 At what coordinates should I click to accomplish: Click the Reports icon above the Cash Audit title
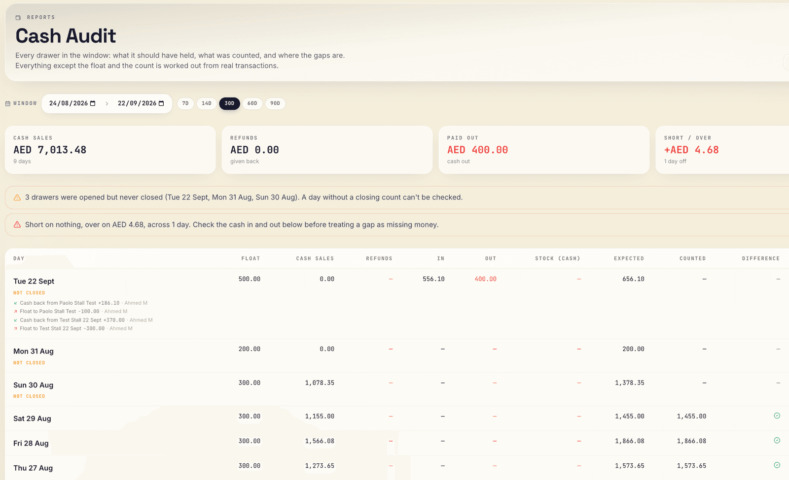18,18
